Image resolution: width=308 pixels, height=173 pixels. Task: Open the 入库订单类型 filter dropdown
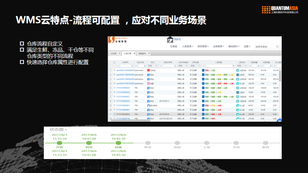183,66
